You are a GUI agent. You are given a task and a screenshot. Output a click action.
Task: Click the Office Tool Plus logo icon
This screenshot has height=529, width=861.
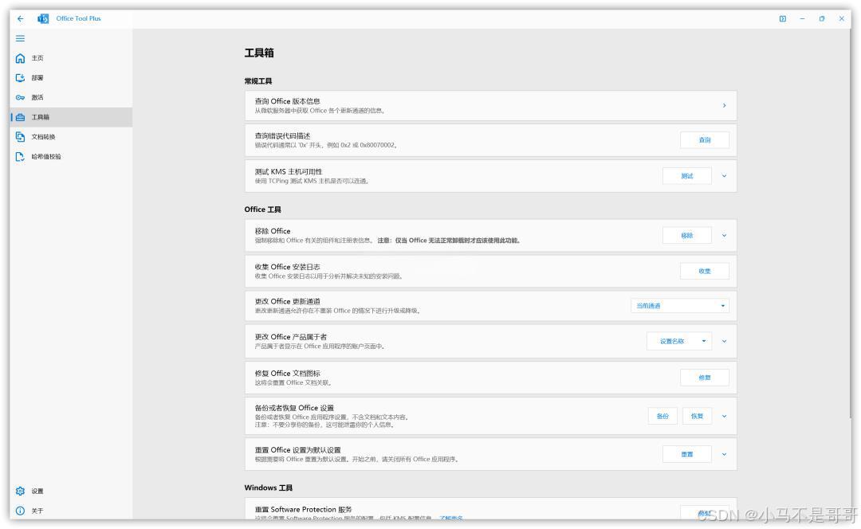(43, 18)
